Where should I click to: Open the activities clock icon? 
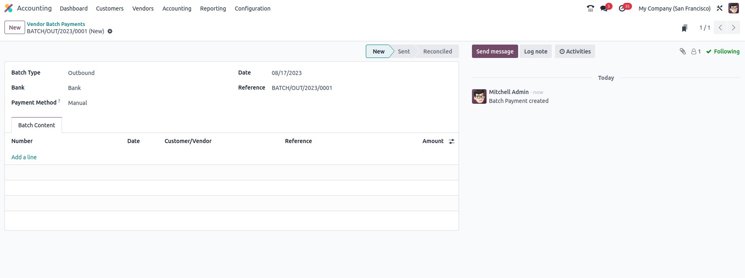pos(622,8)
